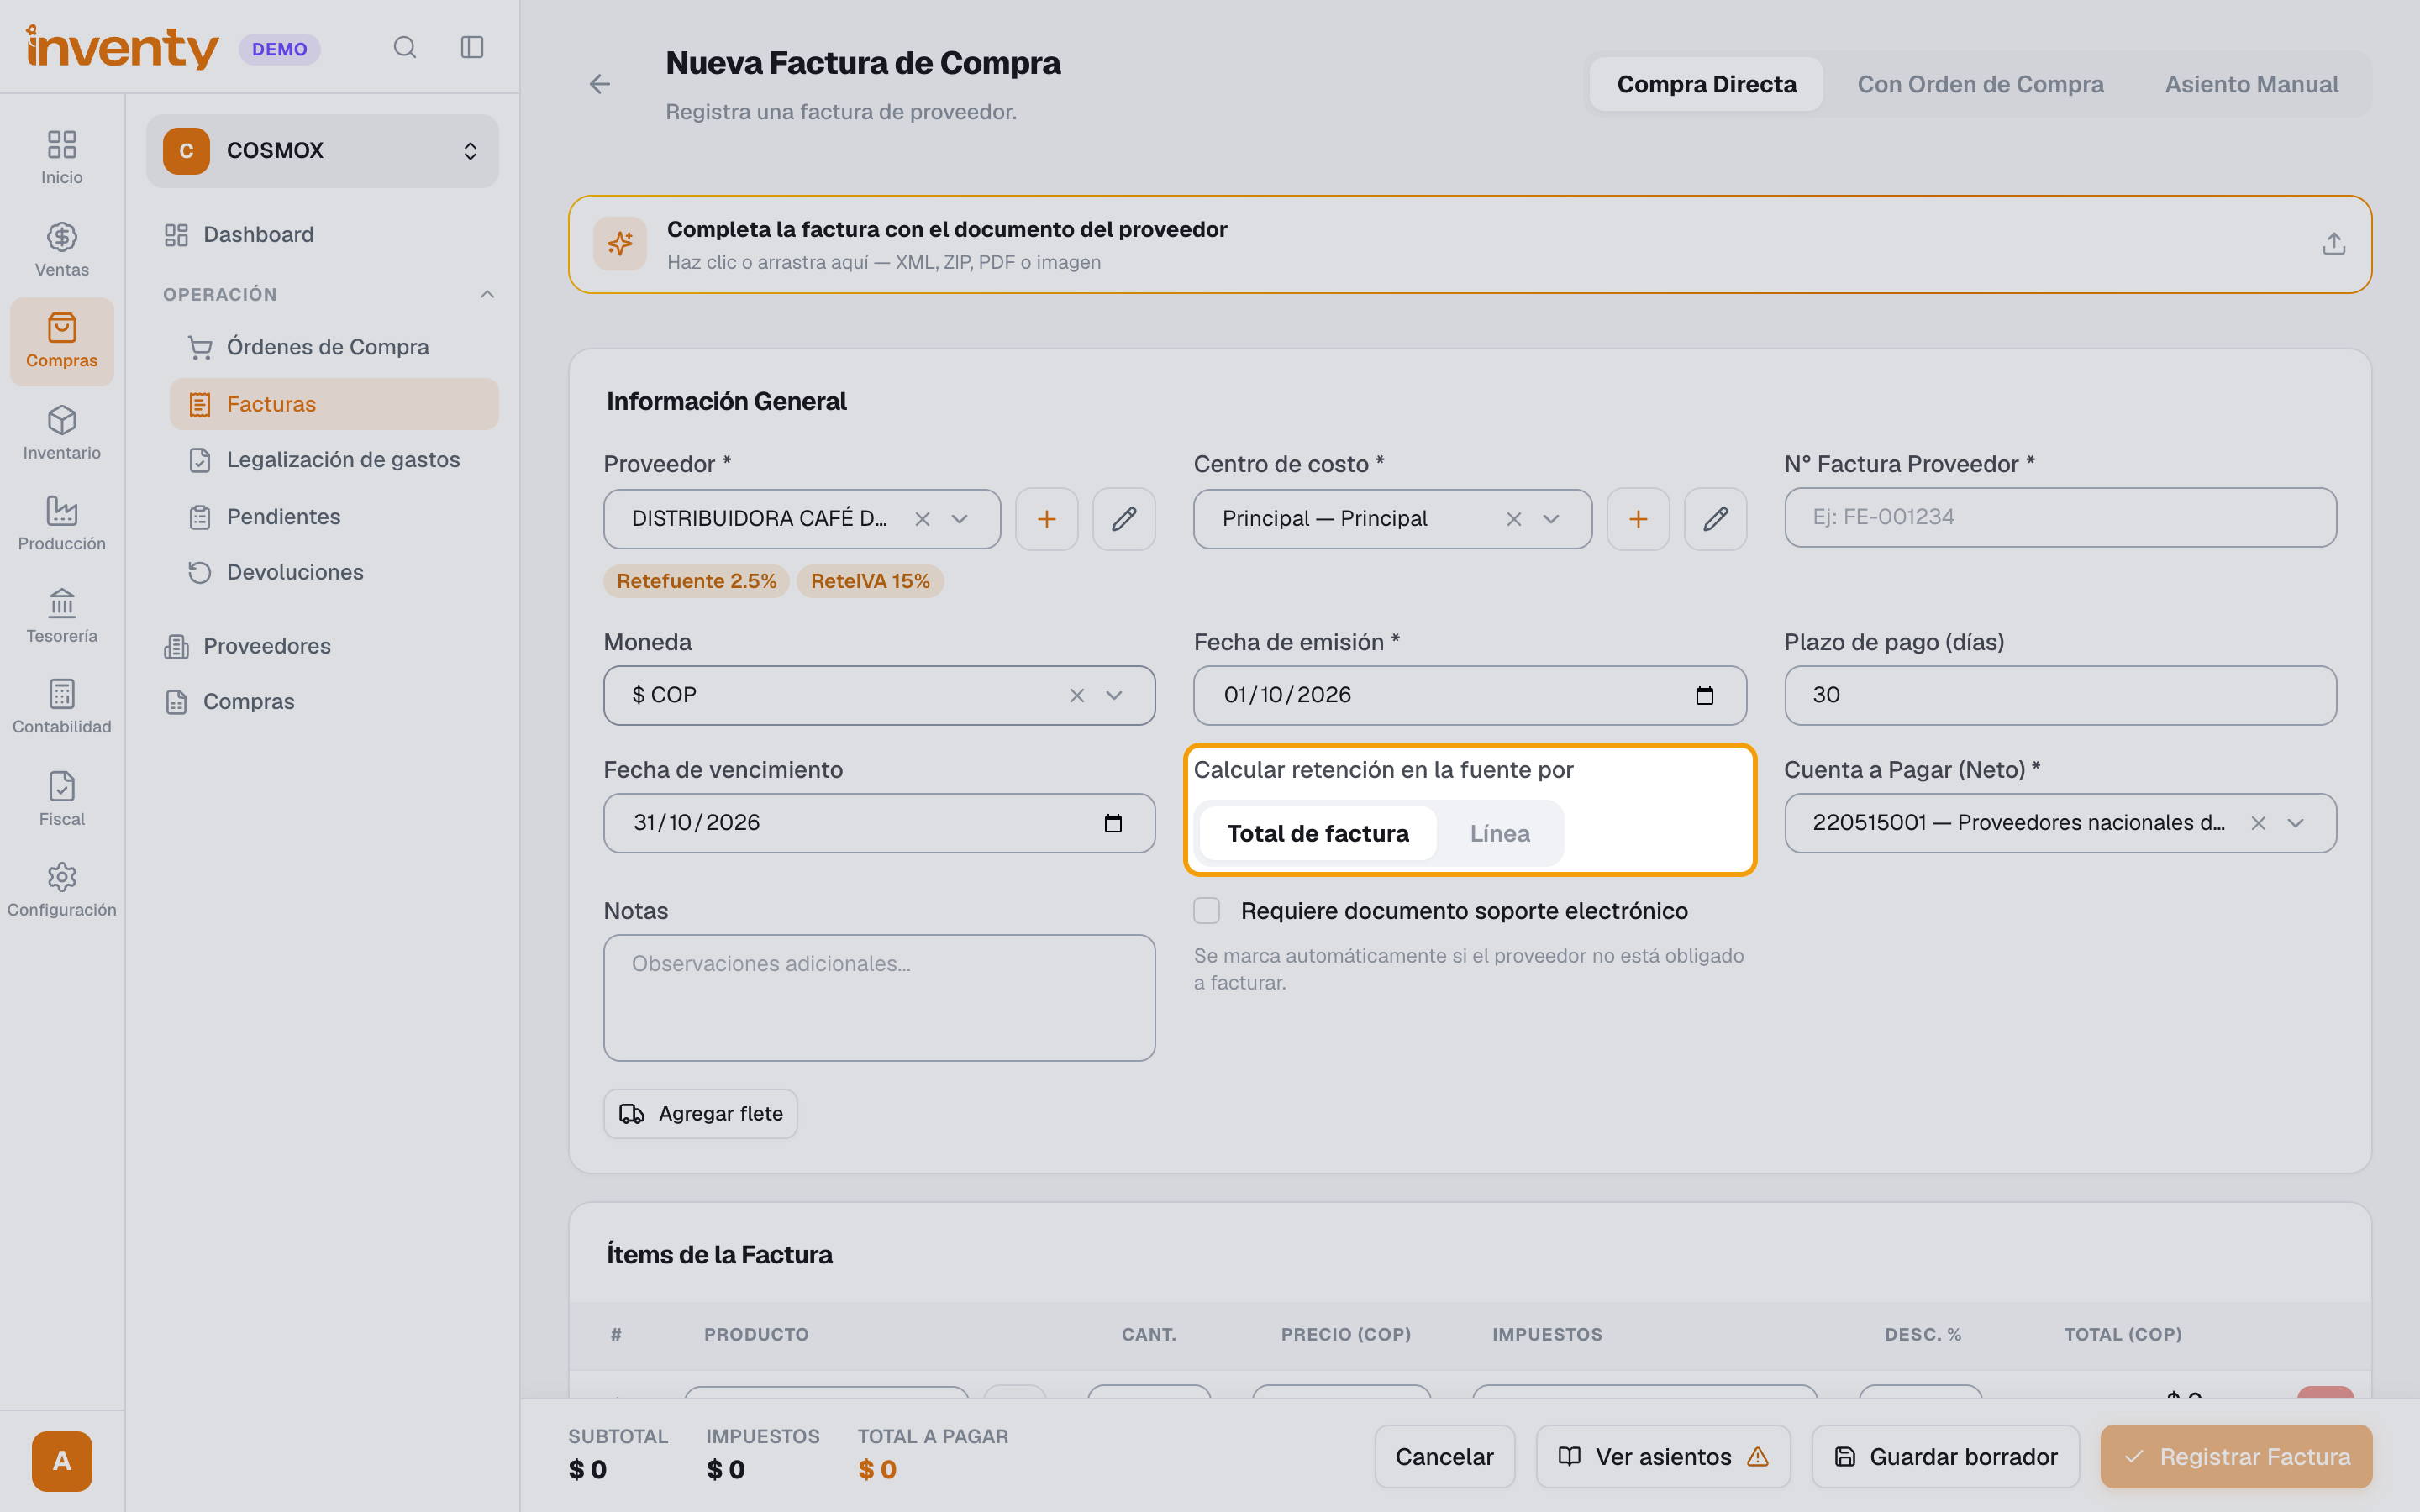Image resolution: width=2420 pixels, height=1512 pixels.
Task: Click the upload icon in supplier document banner
Action: (x=2333, y=244)
